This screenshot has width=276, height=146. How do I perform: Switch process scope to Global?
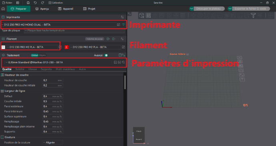34,55
